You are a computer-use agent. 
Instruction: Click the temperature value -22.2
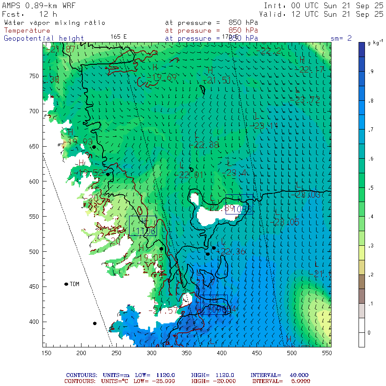[269, 51]
